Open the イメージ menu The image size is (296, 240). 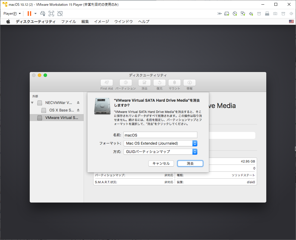[102, 22]
